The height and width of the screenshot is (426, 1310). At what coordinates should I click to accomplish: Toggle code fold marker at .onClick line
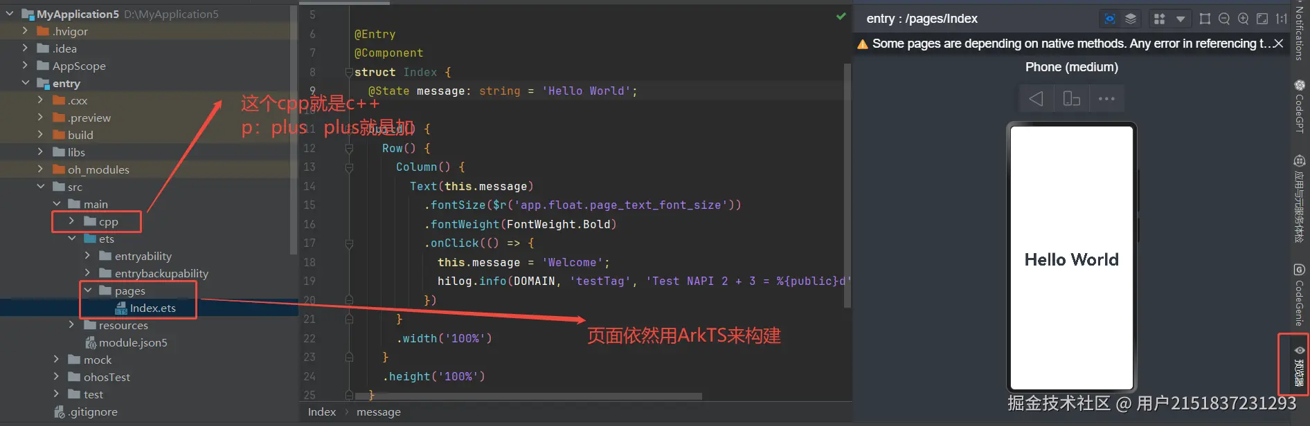click(349, 243)
